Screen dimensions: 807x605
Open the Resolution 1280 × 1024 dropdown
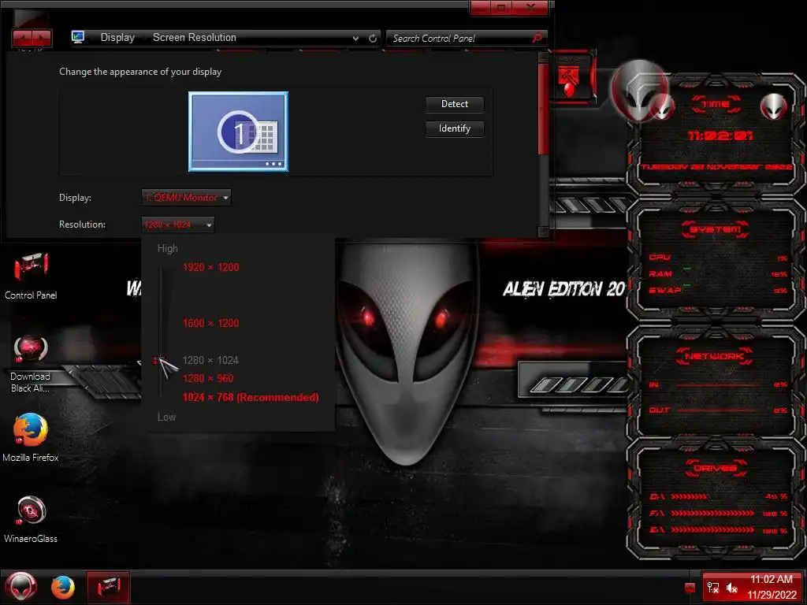coord(177,225)
